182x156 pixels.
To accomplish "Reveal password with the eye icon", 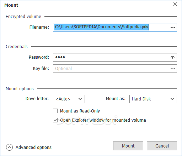I will pyautogui.click(x=172, y=57).
